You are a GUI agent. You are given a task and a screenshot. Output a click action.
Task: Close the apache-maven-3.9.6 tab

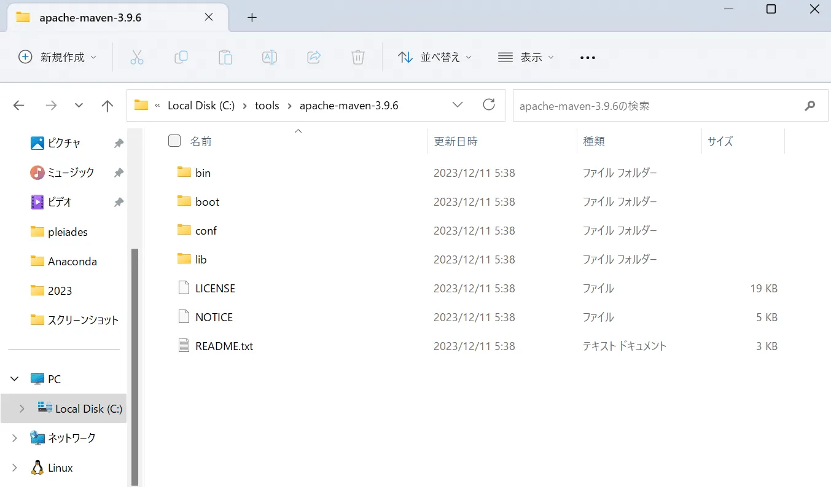pos(209,17)
